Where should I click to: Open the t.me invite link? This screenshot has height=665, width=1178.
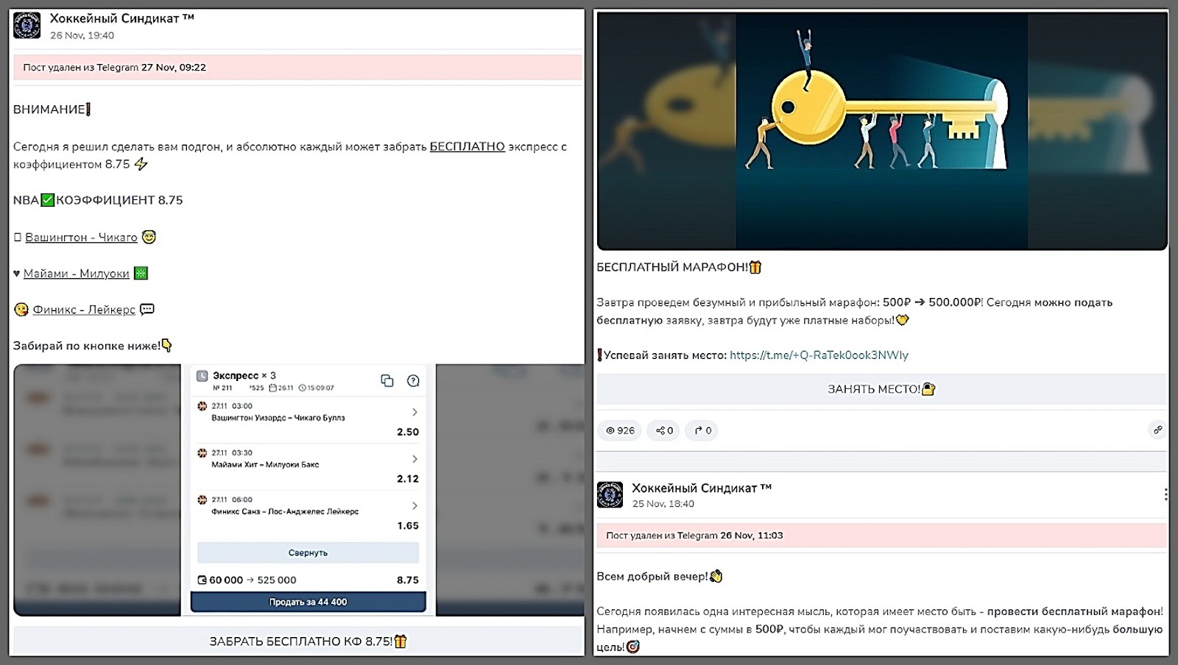point(819,355)
